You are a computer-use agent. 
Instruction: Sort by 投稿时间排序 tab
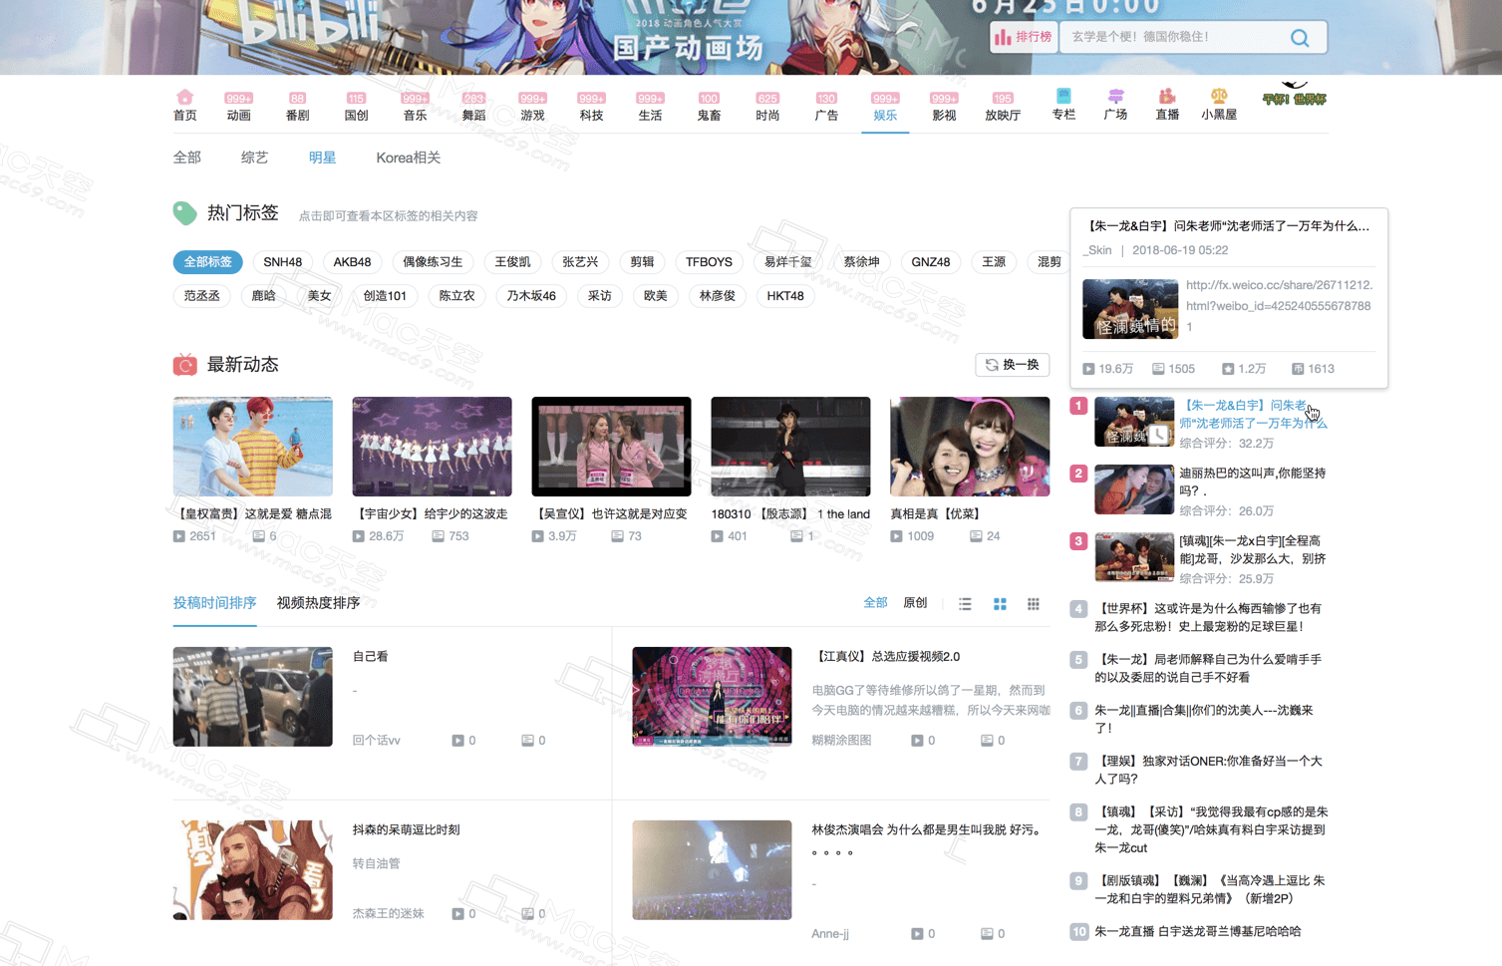(x=214, y=603)
